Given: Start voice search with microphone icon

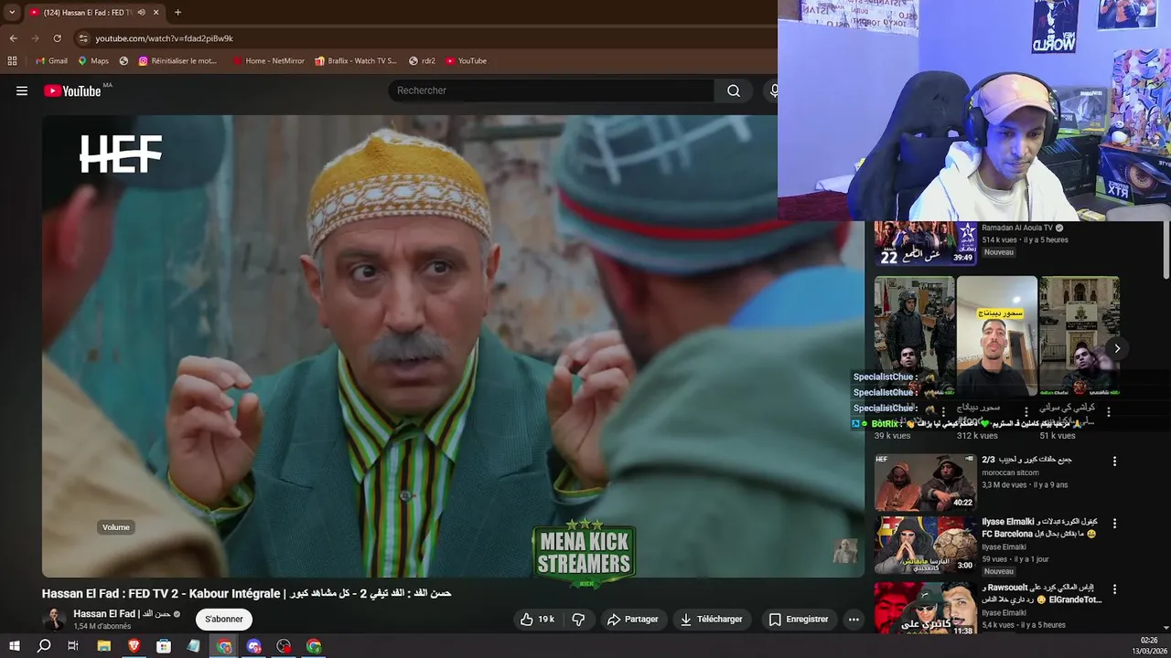Looking at the screenshot, I should pos(773,90).
